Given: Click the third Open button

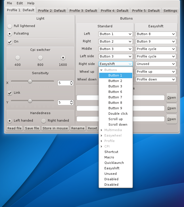Looking at the screenshot, I should (x=172, y=119).
